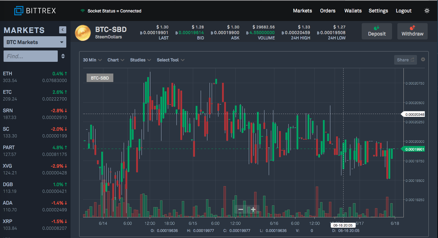The width and height of the screenshot is (438, 238).
Task: Open Wallets page
Action: [x=353, y=11]
